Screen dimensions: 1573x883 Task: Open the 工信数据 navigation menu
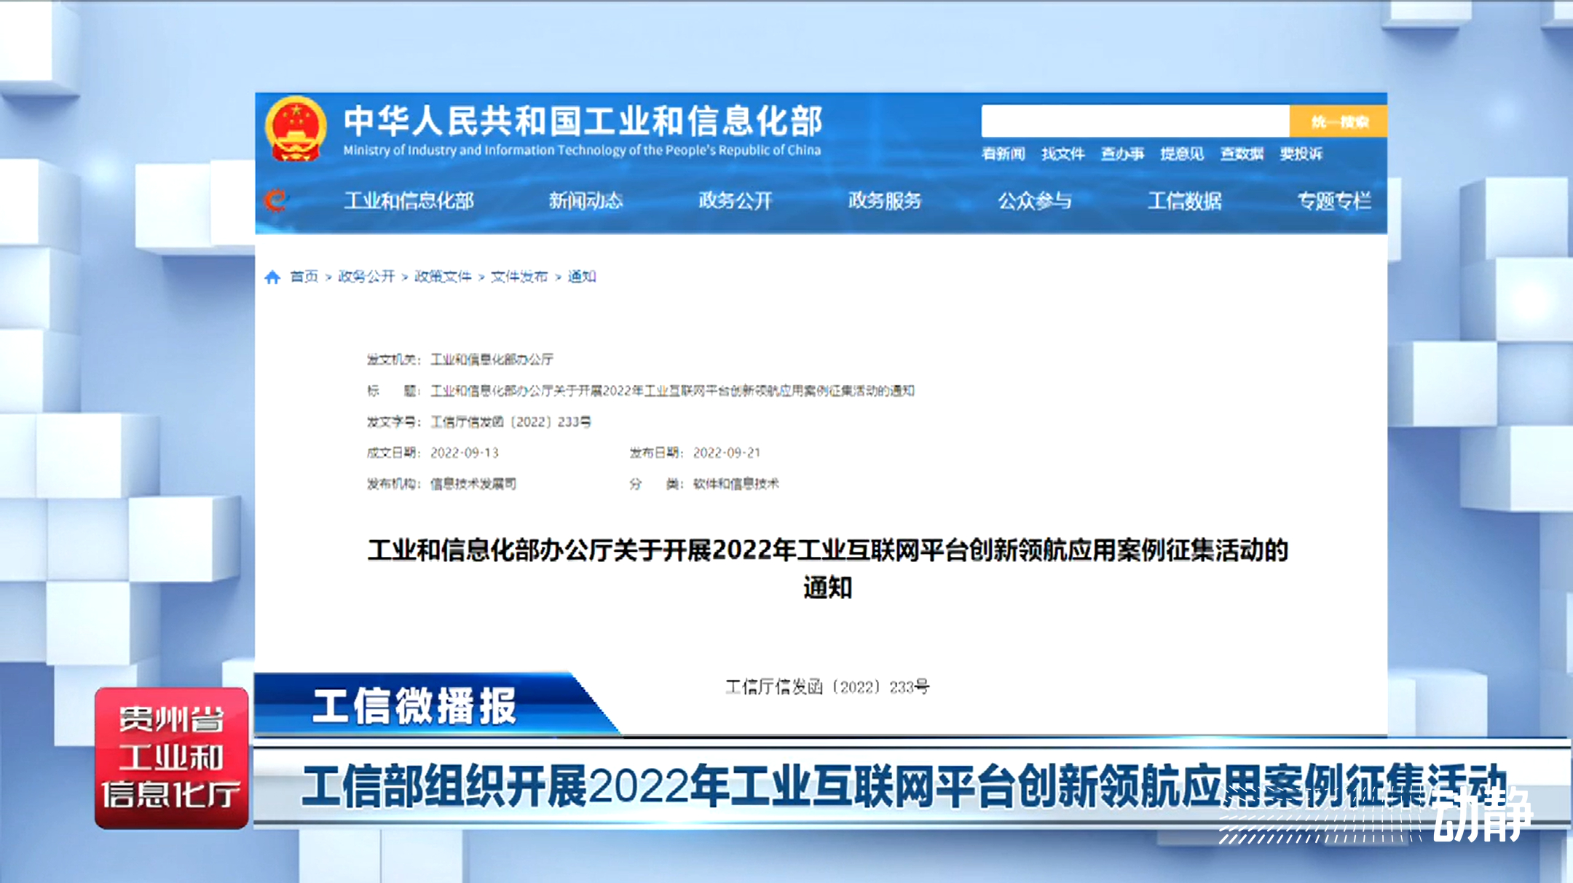(x=1184, y=200)
